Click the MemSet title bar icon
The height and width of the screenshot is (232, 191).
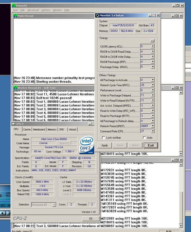point(97,15)
